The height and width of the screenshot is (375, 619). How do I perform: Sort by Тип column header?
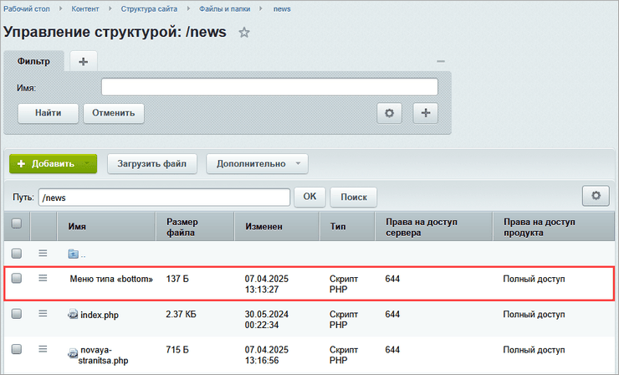338,226
